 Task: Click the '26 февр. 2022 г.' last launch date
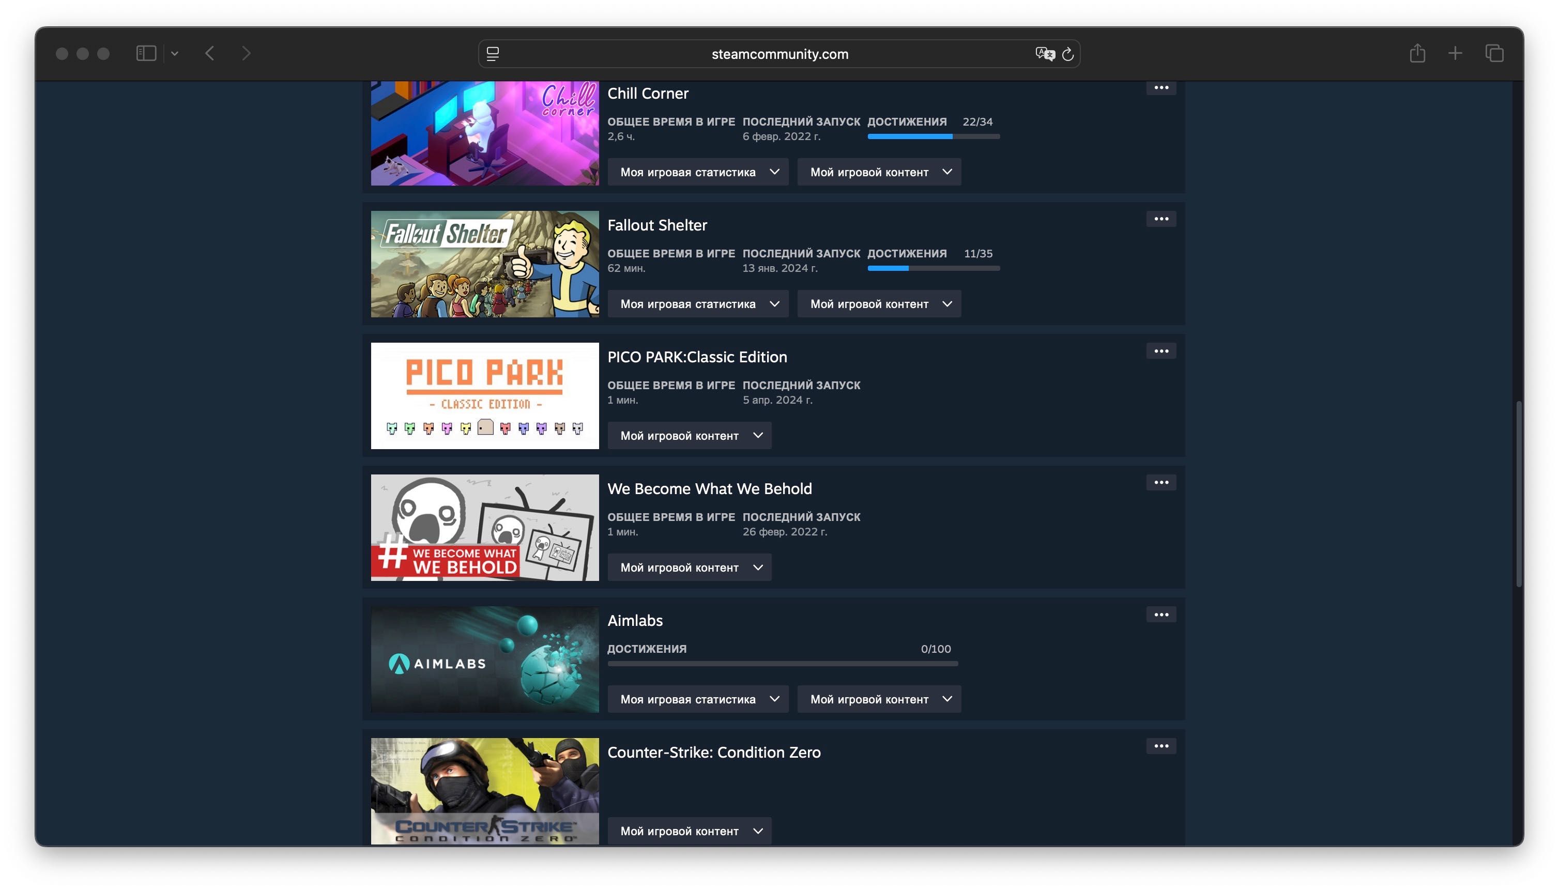click(784, 532)
